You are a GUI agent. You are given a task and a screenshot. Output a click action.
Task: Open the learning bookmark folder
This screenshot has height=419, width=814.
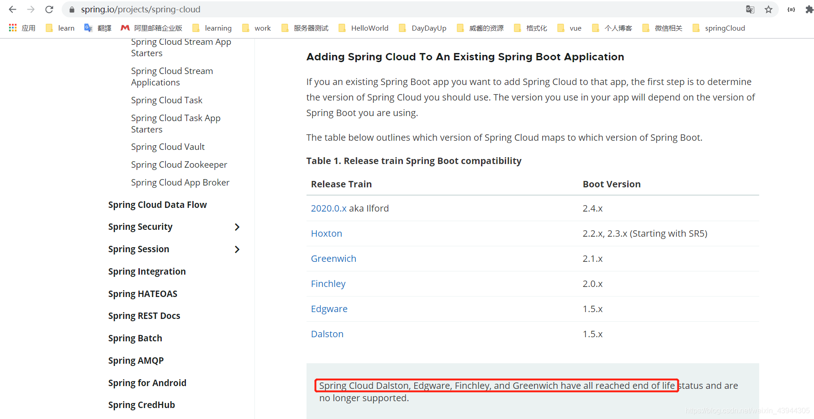212,28
